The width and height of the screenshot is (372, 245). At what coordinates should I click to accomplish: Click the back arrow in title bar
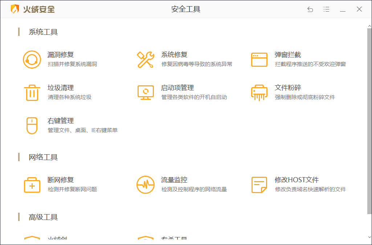310,9
